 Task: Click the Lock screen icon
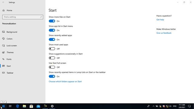(x=3, y=46)
